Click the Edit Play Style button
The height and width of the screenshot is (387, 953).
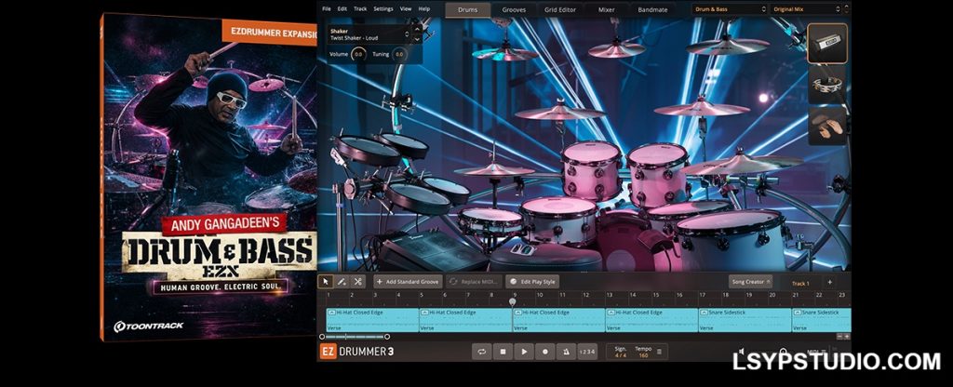[532, 282]
